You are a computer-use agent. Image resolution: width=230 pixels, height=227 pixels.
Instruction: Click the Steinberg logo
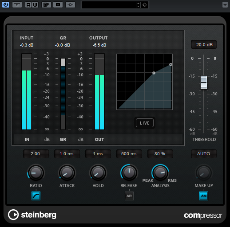point(32,215)
